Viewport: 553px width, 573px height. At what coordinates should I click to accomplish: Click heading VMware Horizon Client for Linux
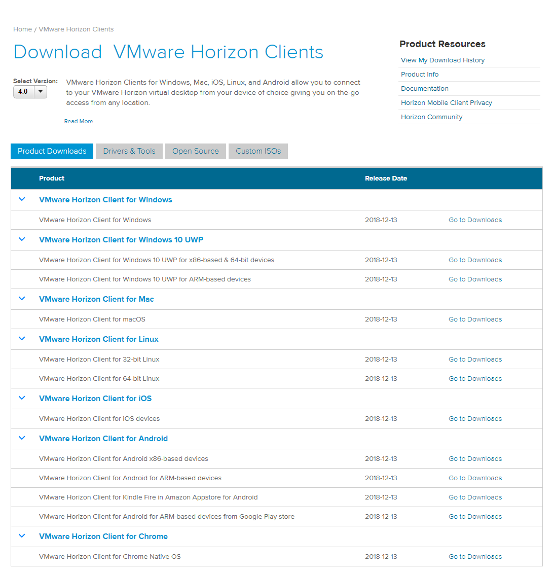[99, 339]
